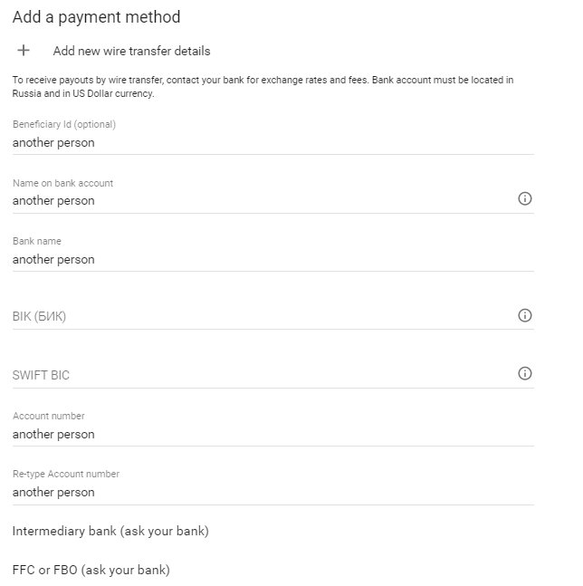Click the 'Re-type Account number' small label
This screenshot has height=586, width=583.
pos(66,474)
